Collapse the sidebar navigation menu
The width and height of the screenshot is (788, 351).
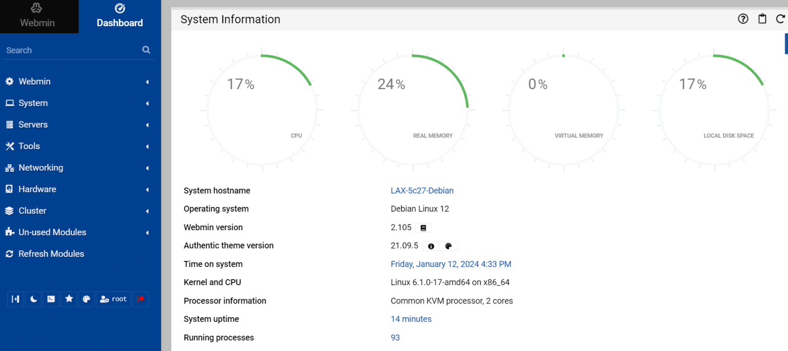[15, 299]
